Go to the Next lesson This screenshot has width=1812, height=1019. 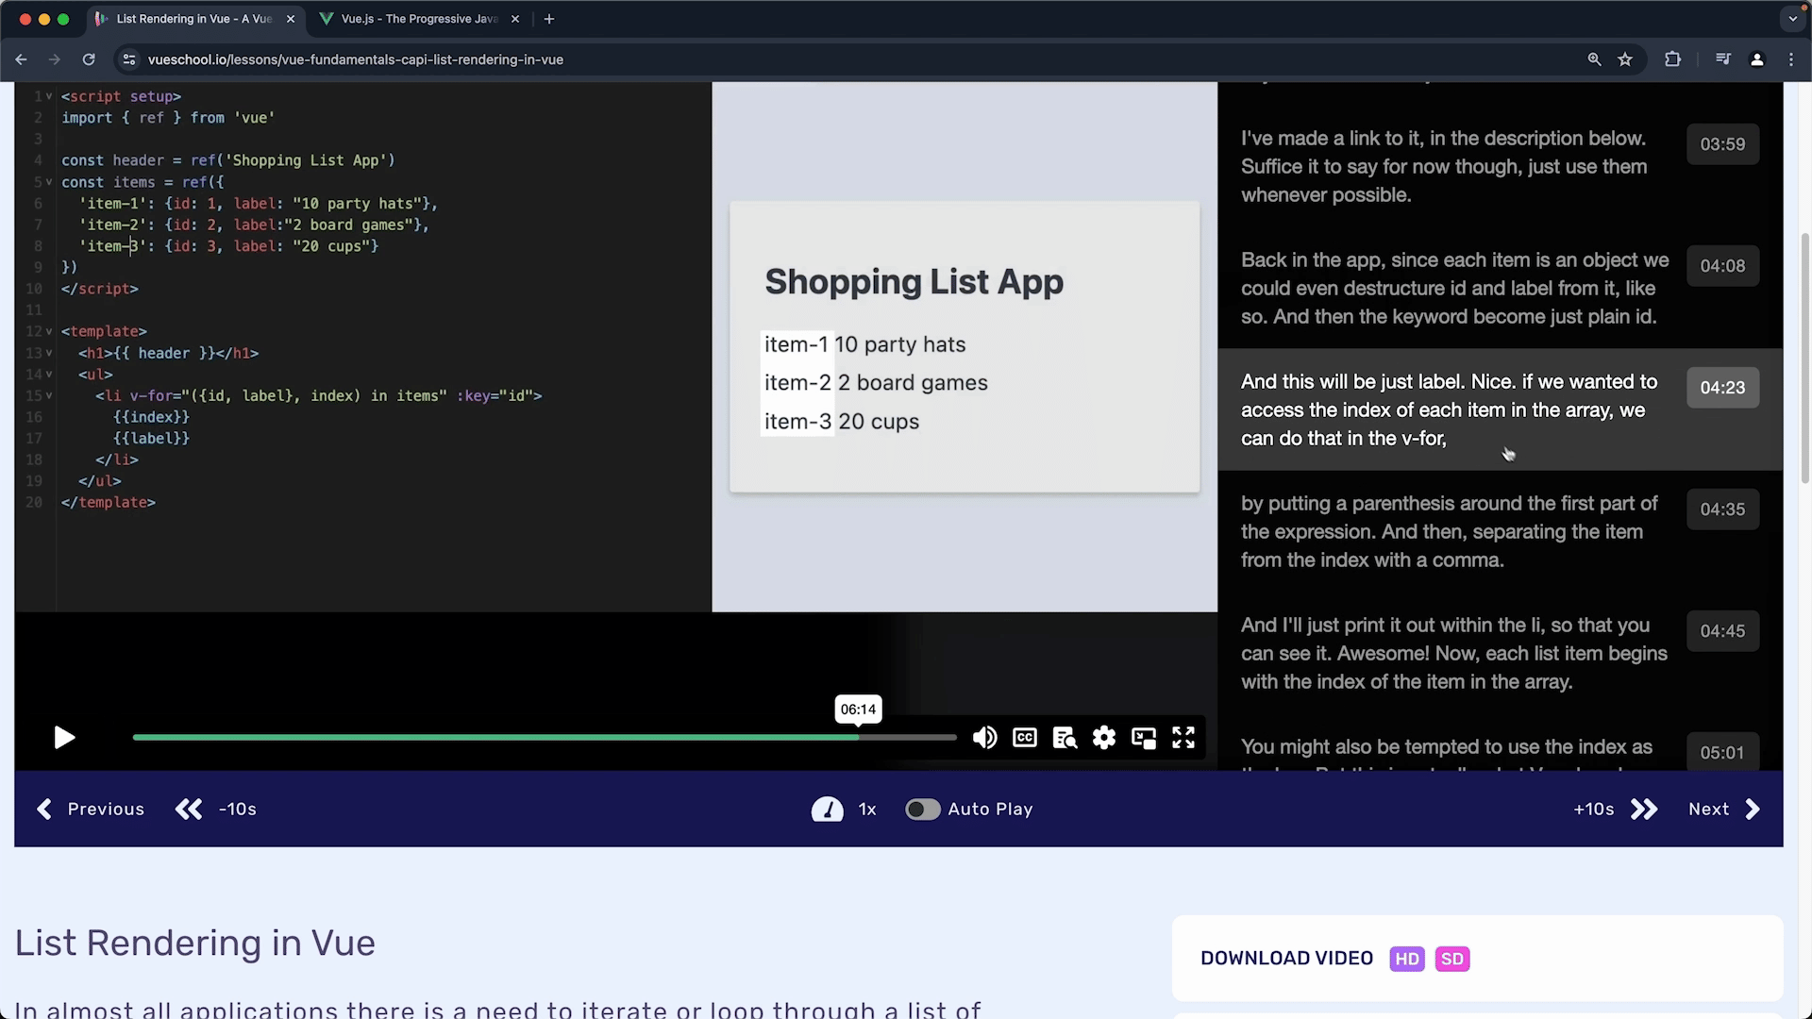click(1724, 810)
